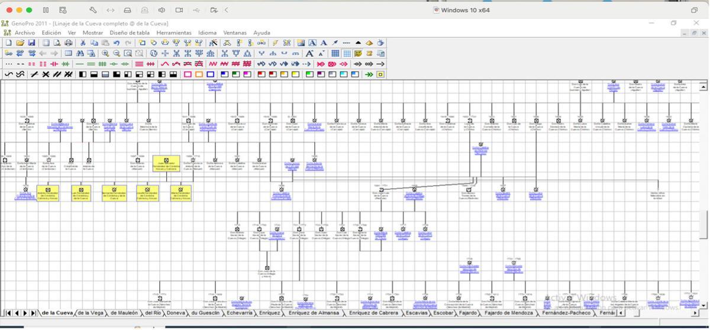Open a file with the folder icon
Image resolution: width=710 pixels, height=330 pixels.
pos(20,43)
